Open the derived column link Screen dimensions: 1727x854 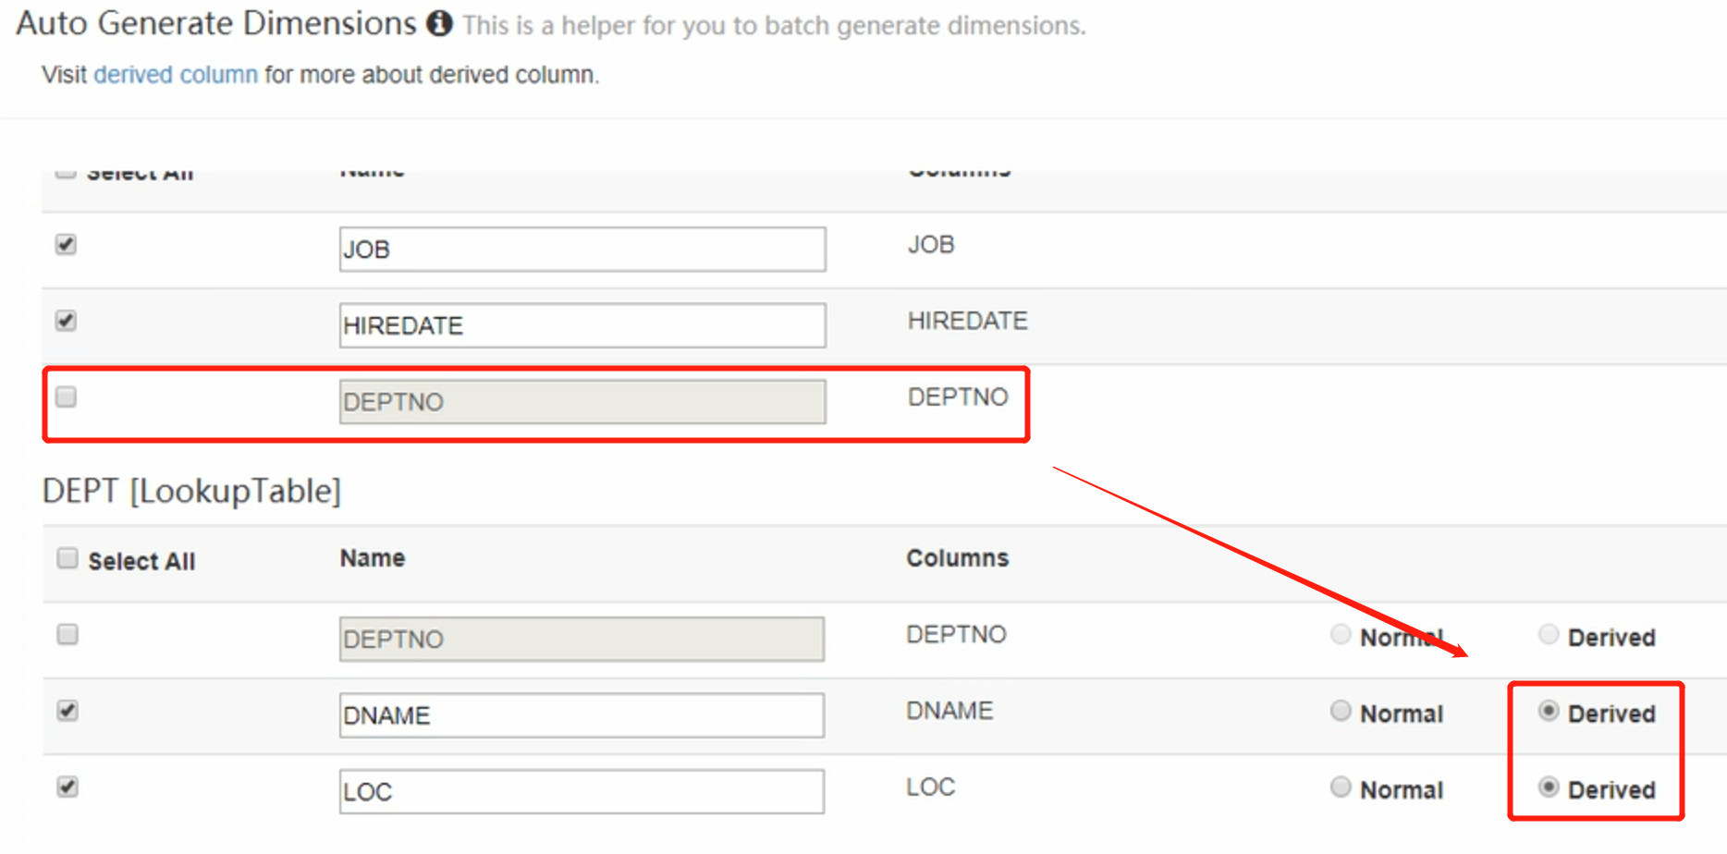pyautogui.click(x=176, y=75)
